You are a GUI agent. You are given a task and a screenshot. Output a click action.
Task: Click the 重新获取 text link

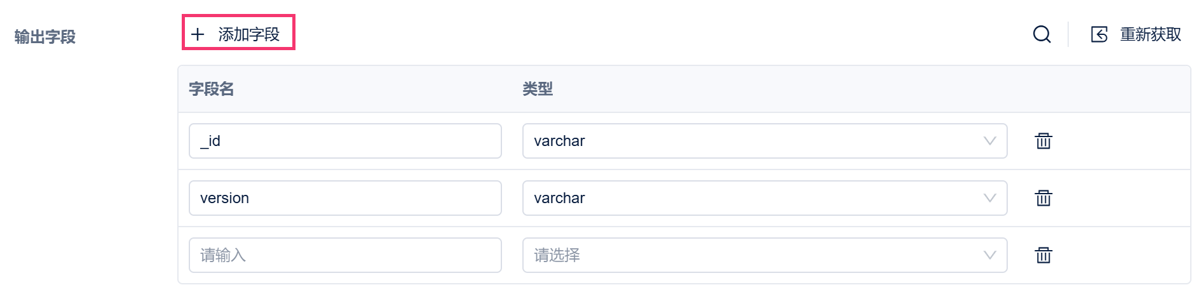click(x=1150, y=34)
